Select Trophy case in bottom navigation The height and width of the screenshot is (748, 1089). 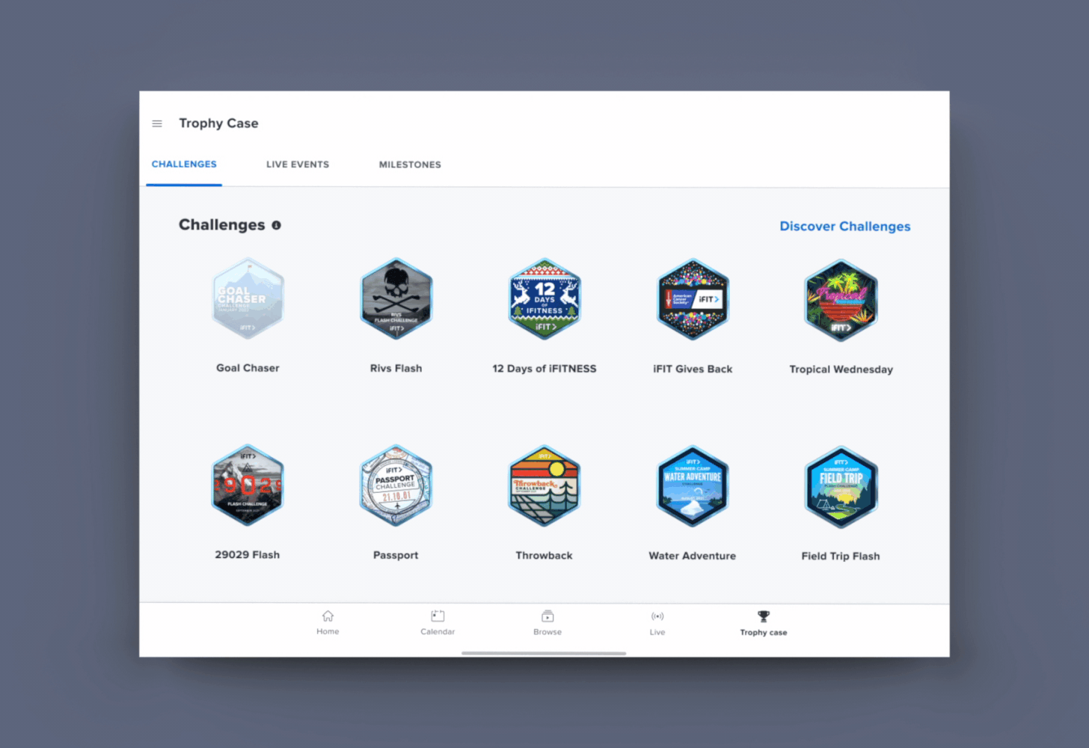[764, 623]
